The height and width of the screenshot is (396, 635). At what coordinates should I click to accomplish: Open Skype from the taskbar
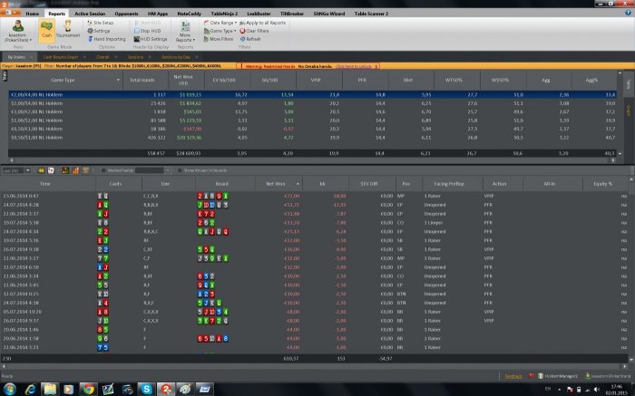(x=146, y=389)
